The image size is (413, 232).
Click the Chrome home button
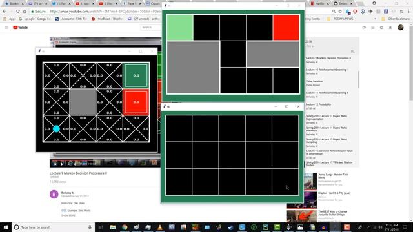point(25,12)
